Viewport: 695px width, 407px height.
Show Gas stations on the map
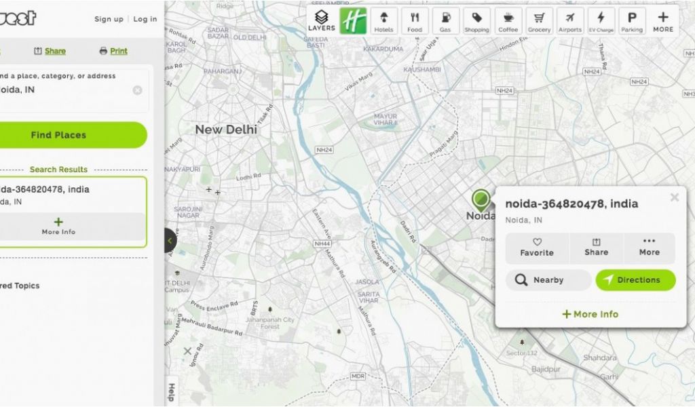[x=445, y=20]
